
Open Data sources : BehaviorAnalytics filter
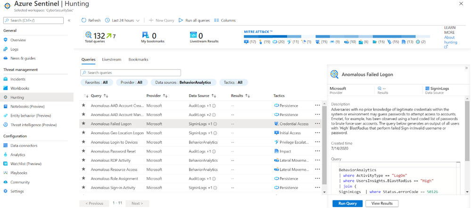183,82
